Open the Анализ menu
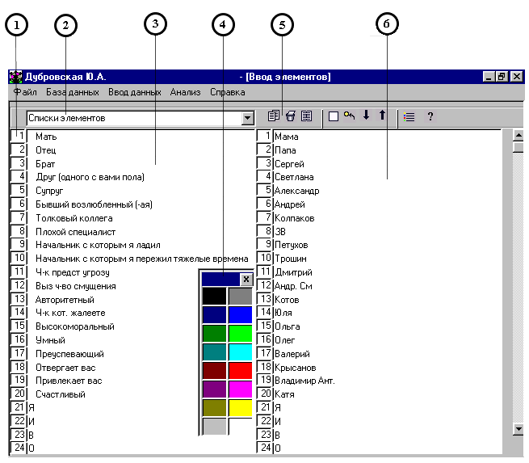 (x=185, y=92)
